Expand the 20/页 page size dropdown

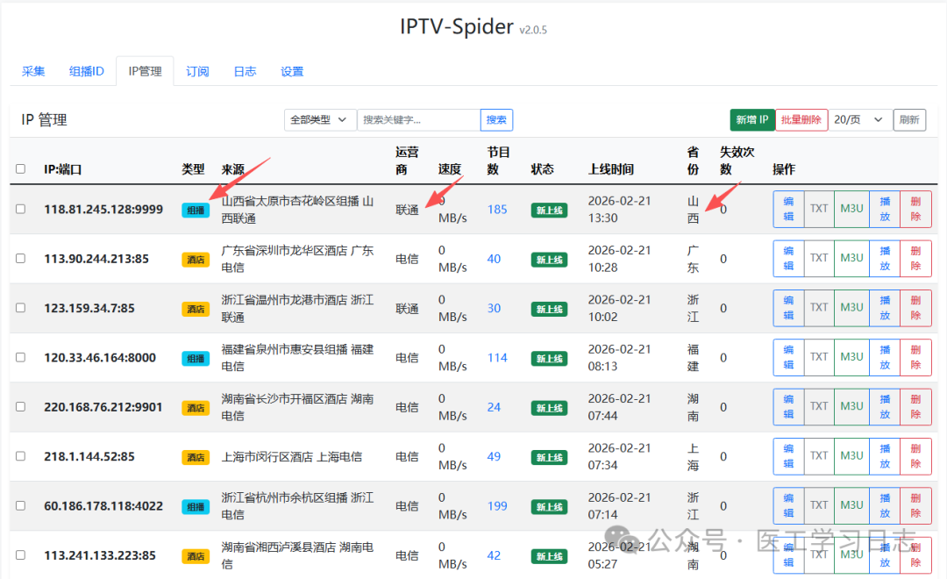(x=858, y=120)
